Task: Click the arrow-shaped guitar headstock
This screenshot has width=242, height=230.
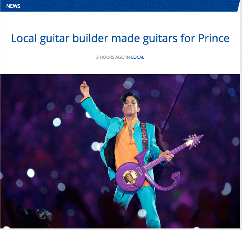Action: tap(194, 141)
